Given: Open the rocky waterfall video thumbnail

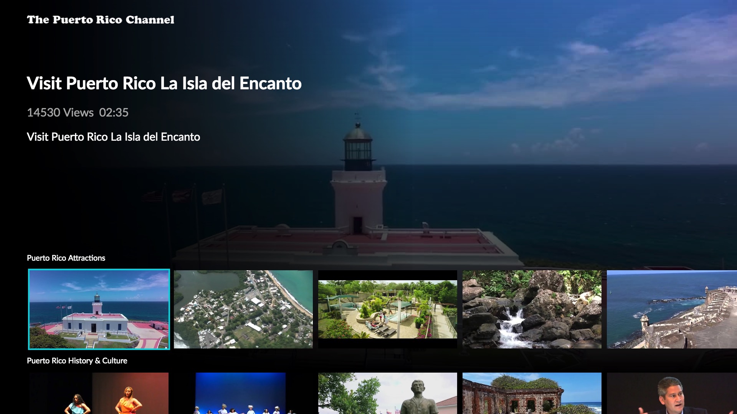Looking at the screenshot, I should (532, 309).
